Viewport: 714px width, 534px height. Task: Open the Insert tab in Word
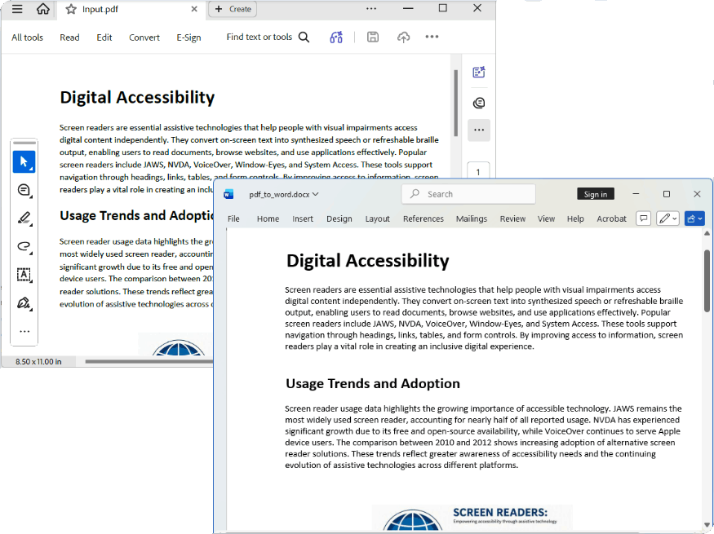tap(303, 218)
